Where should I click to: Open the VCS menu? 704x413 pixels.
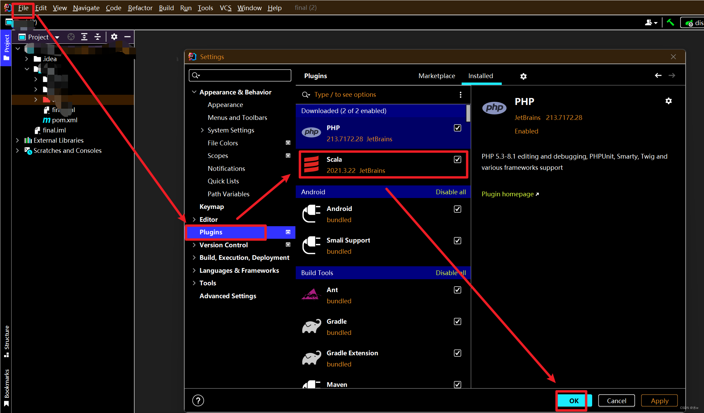225,8
